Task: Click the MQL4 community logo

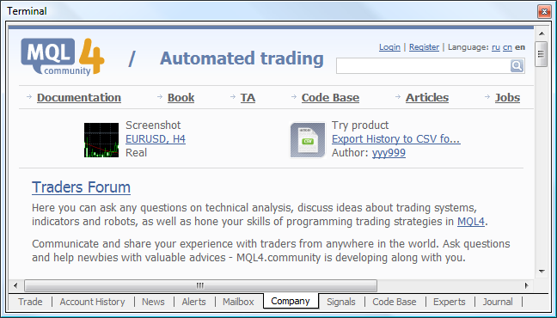Action: coord(63,57)
